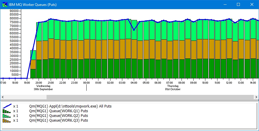This screenshot has height=131, width=259.
Task: Click the 12:00 time axis label
Action: [x=229, y=83]
